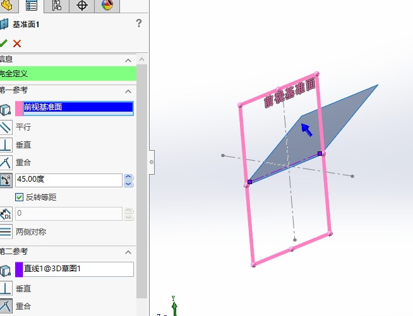Open the DisplayManager color-ball tab
The width and height of the screenshot is (413, 316).
pos(107,6)
